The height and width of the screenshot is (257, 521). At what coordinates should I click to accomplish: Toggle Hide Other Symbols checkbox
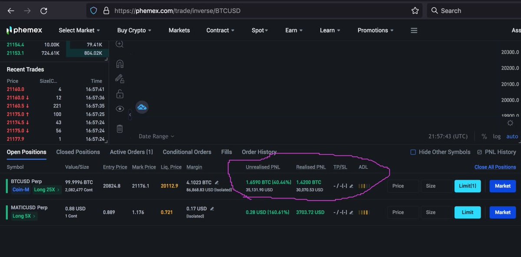[413, 152]
